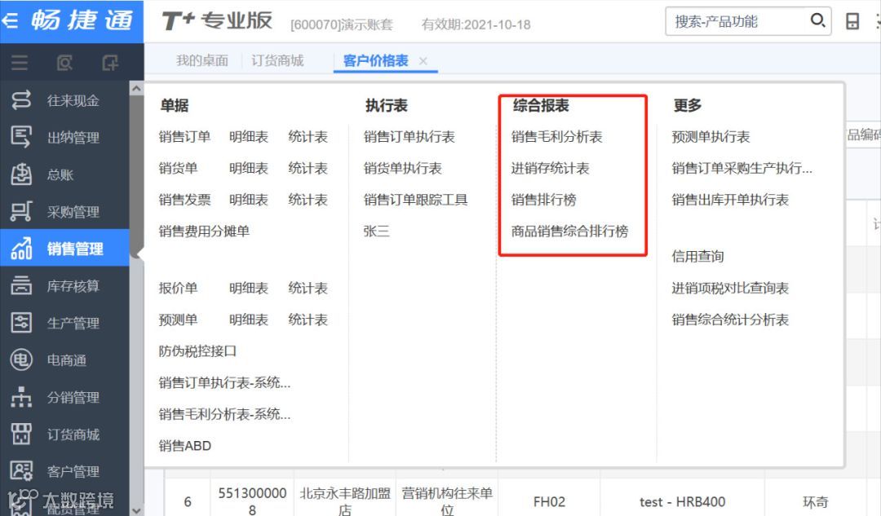Click the sidebar new-window icon
This screenshot has height=516, width=881.
point(110,62)
